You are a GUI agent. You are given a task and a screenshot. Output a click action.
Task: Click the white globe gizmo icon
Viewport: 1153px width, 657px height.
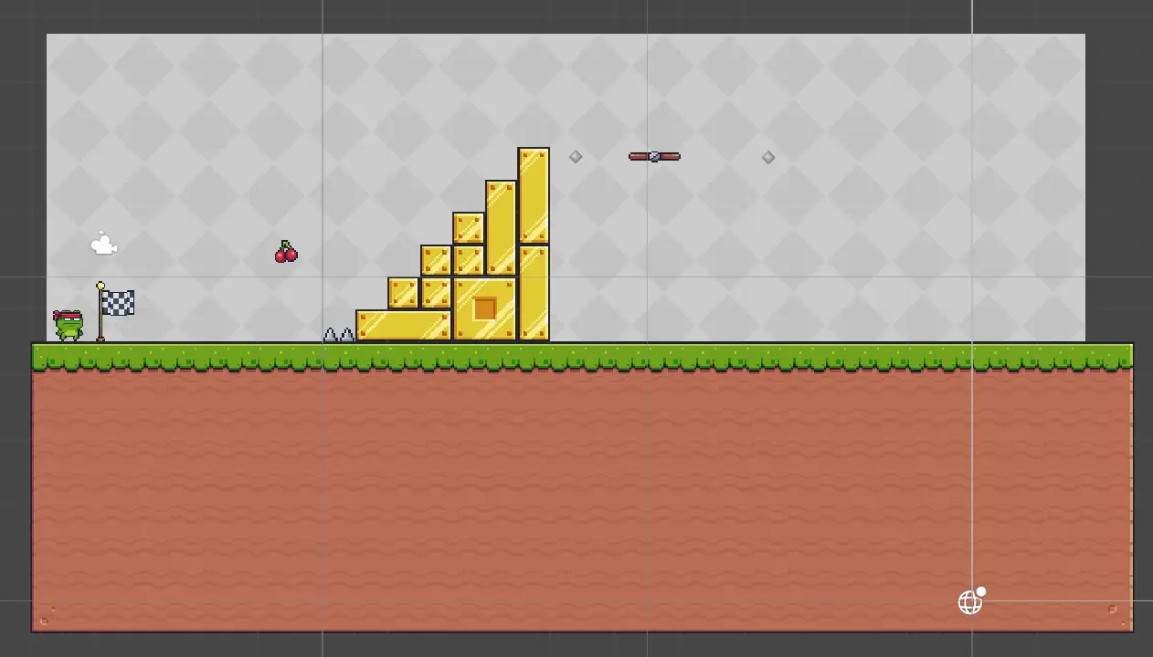coord(969,602)
